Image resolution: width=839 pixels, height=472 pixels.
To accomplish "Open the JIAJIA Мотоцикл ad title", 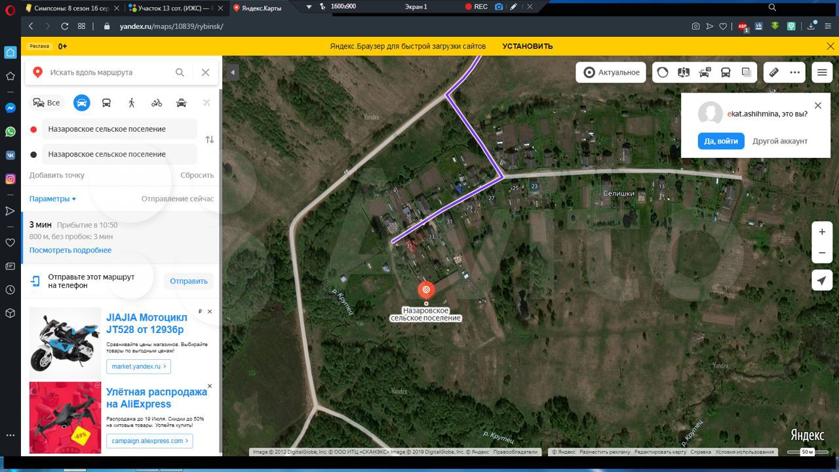I will point(146,323).
